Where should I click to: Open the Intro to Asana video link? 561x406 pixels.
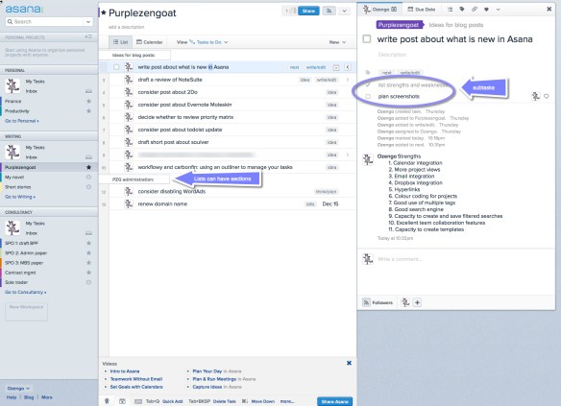click(x=125, y=371)
